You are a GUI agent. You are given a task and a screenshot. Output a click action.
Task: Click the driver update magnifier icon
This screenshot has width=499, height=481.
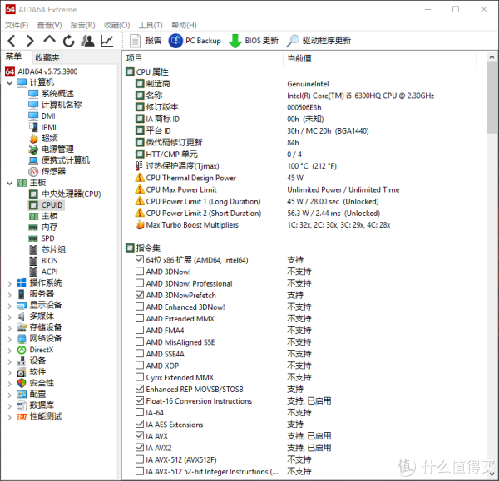(293, 41)
